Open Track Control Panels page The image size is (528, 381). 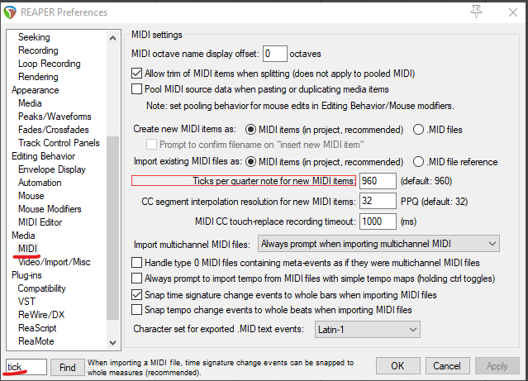pyautogui.click(x=59, y=143)
